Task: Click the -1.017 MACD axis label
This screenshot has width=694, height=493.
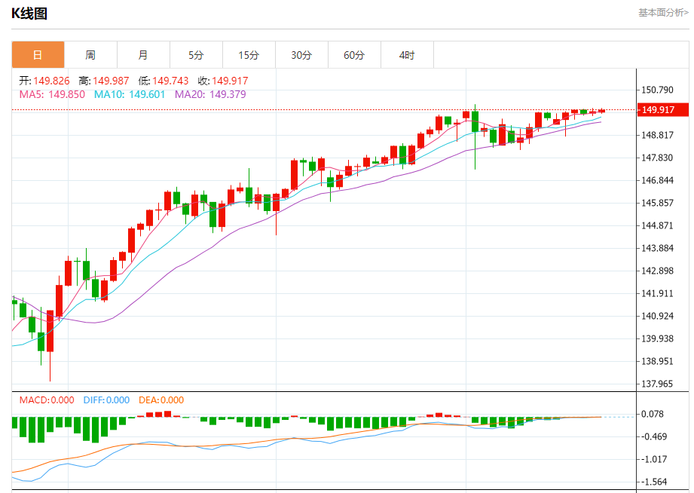Action: point(654,459)
